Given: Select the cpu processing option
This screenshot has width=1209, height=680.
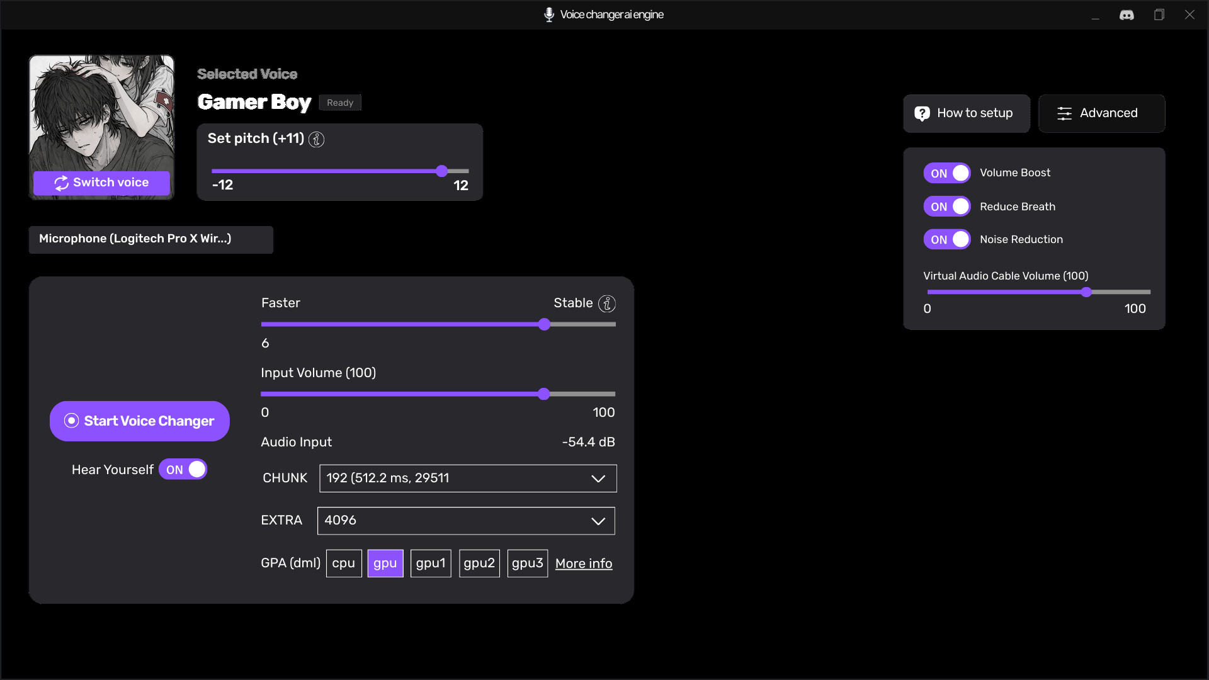Looking at the screenshot, I should click(x=343, y=563).
